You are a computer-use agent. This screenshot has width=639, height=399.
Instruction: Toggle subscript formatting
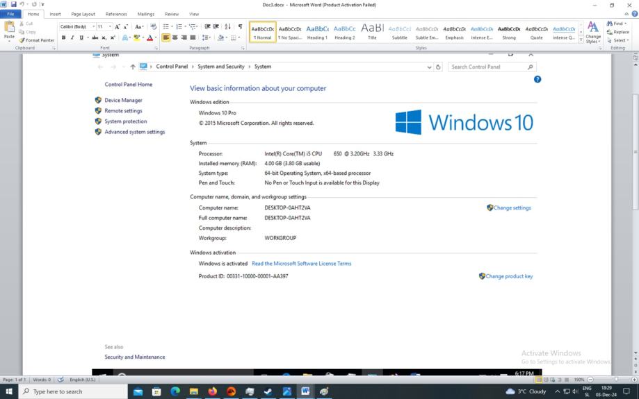pyautogui.click(x=104, y=38)
